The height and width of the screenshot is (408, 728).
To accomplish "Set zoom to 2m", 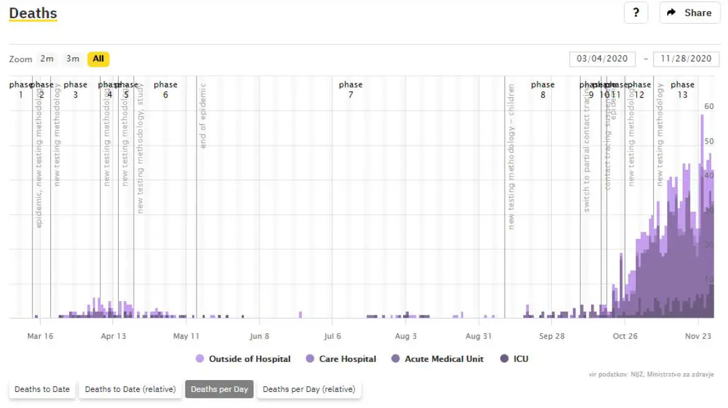I will (47, 59).
